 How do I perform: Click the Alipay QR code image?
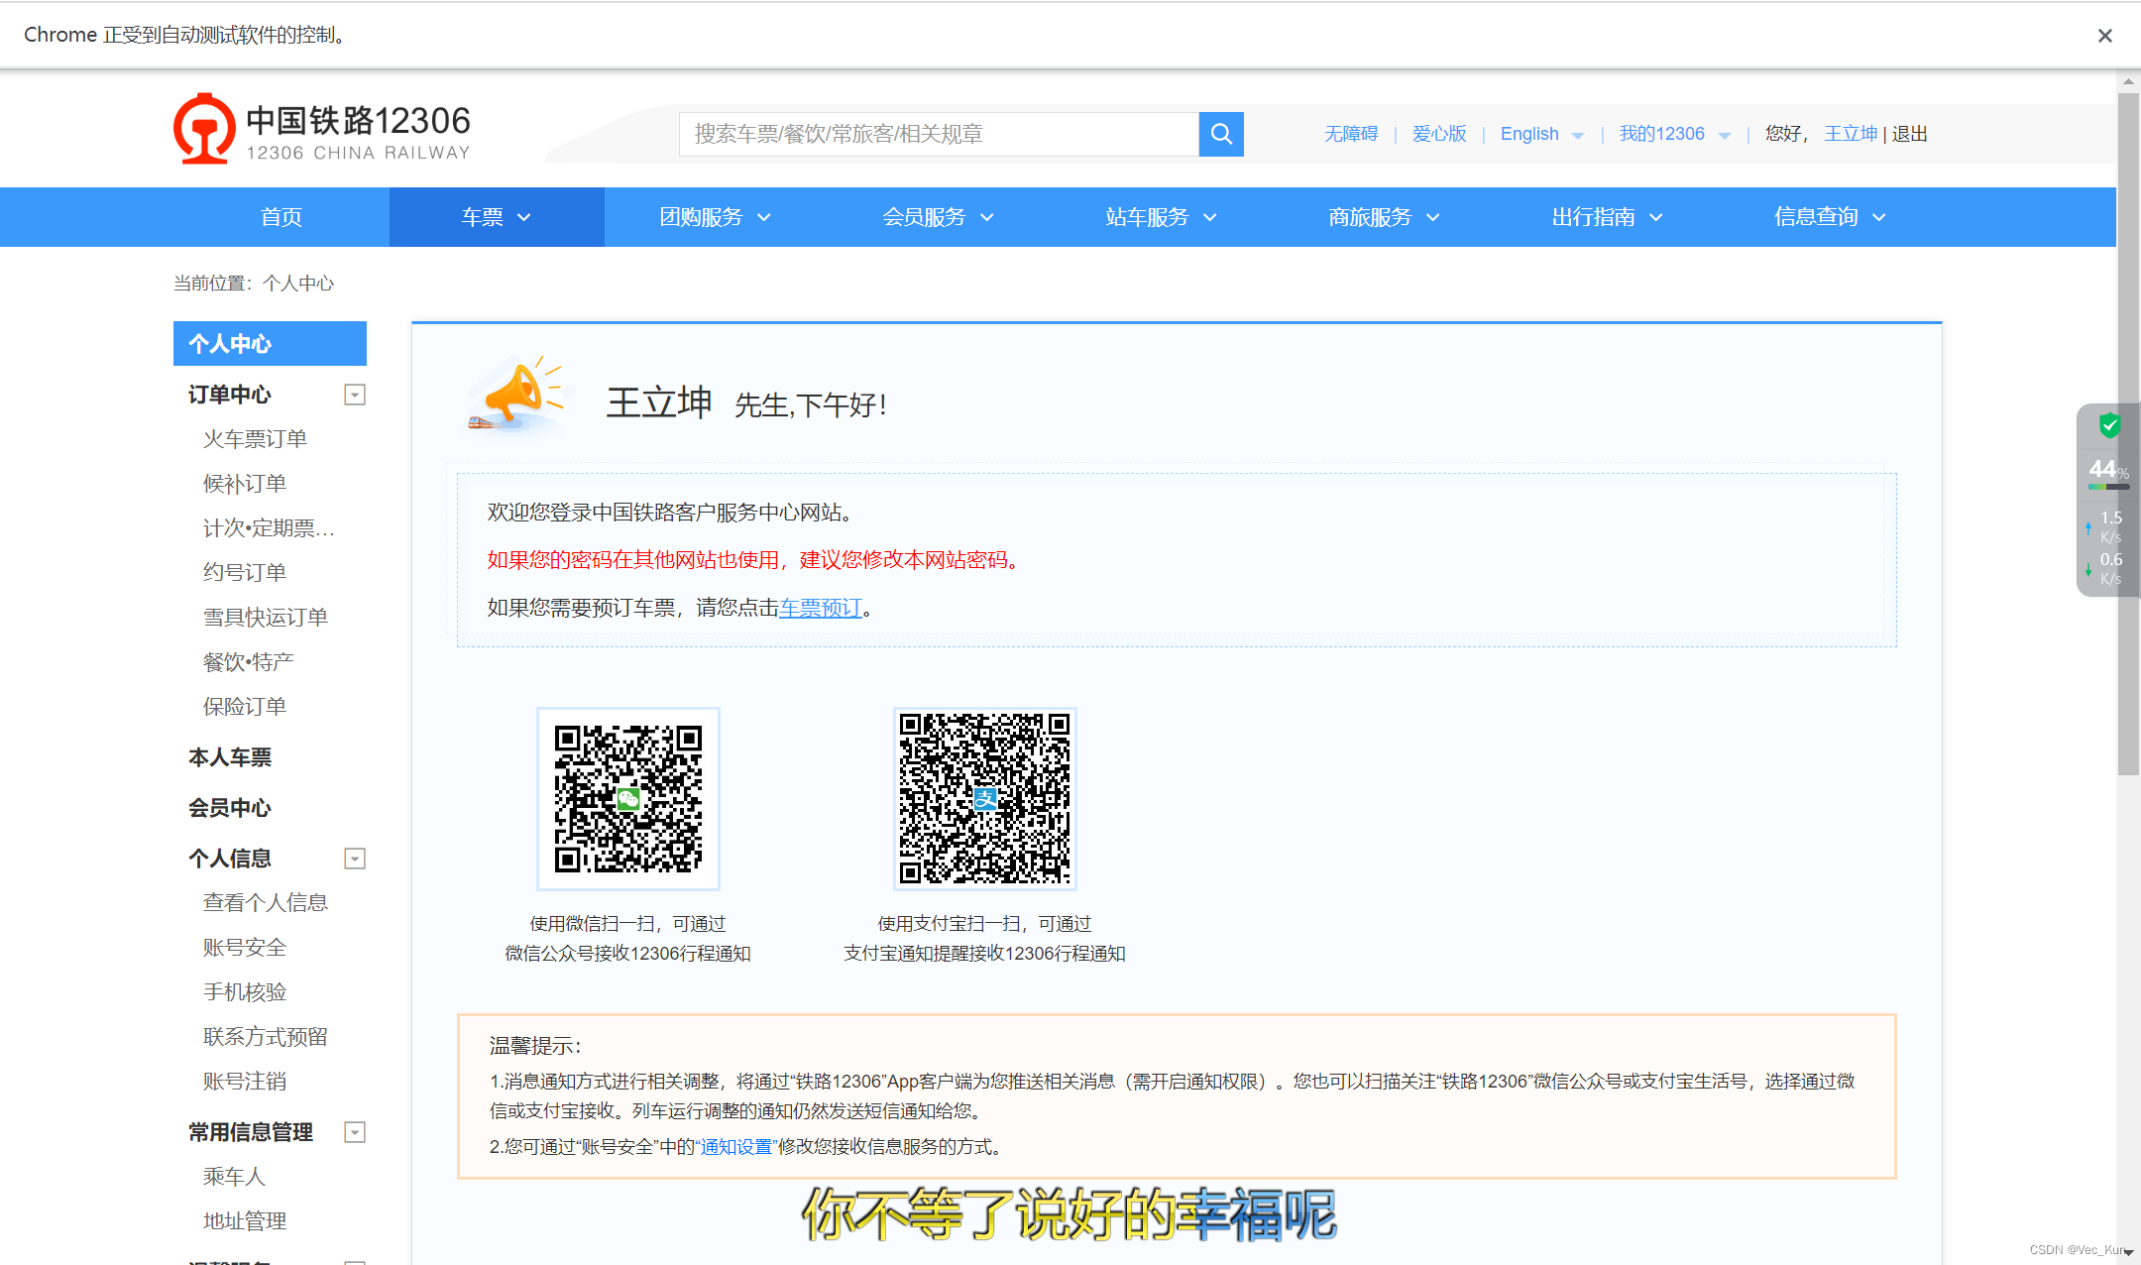point(984,798)
